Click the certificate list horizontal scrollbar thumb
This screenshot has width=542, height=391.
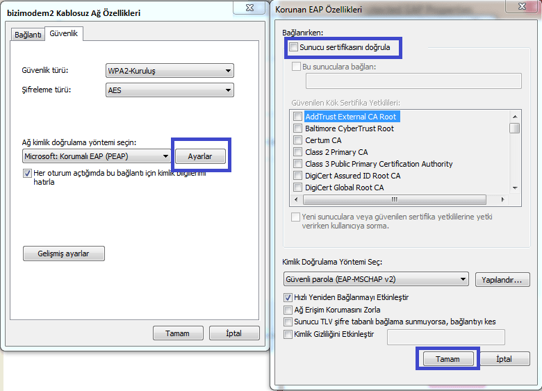point(395,199)
